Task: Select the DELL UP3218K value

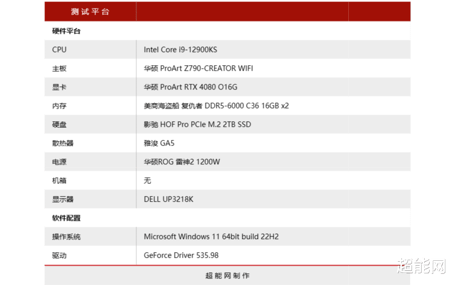Action: tap(168, 199)
